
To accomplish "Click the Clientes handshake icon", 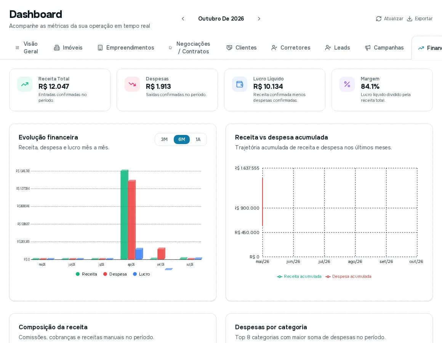I will [229, 48].
